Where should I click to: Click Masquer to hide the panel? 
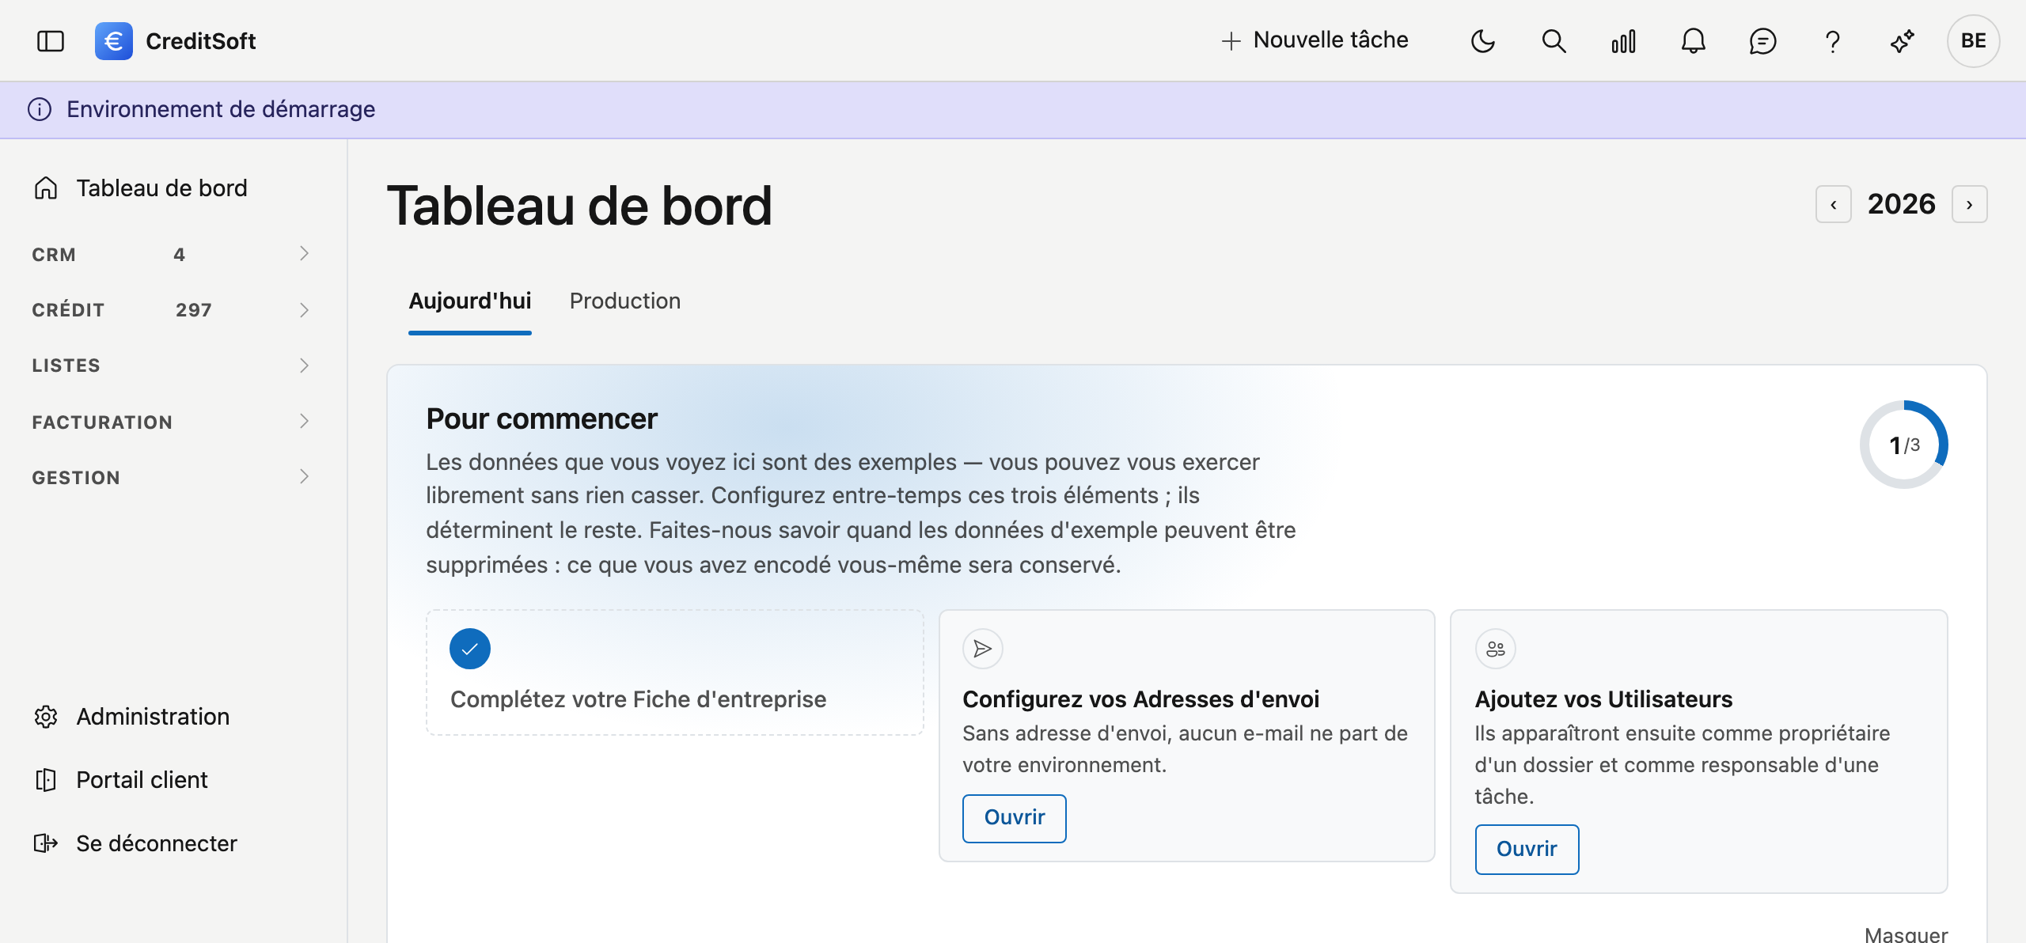[1906, 934]
